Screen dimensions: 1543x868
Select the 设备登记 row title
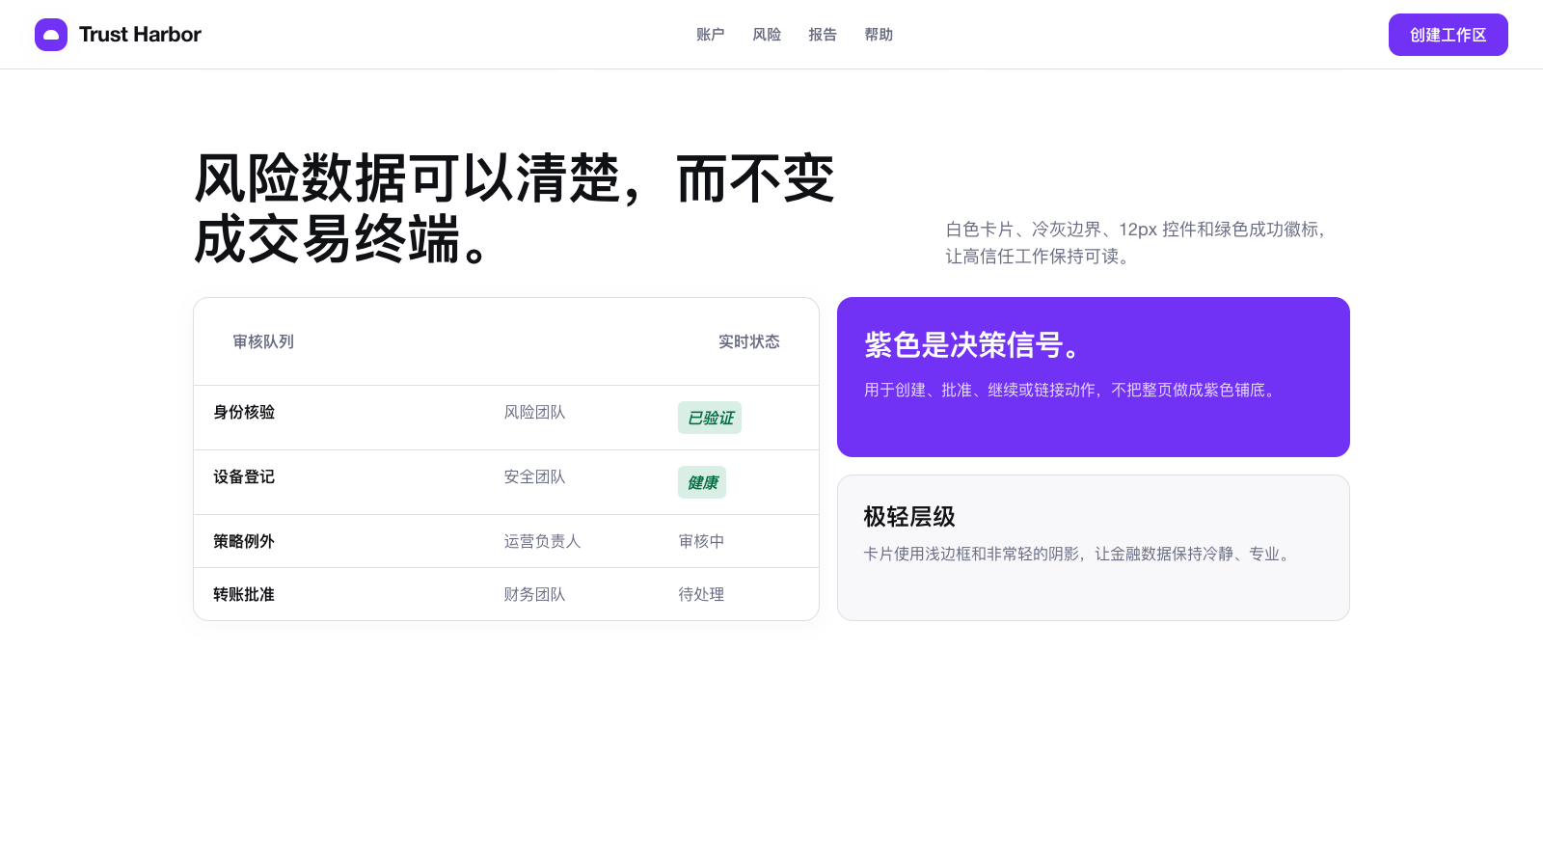coord(244,476)
